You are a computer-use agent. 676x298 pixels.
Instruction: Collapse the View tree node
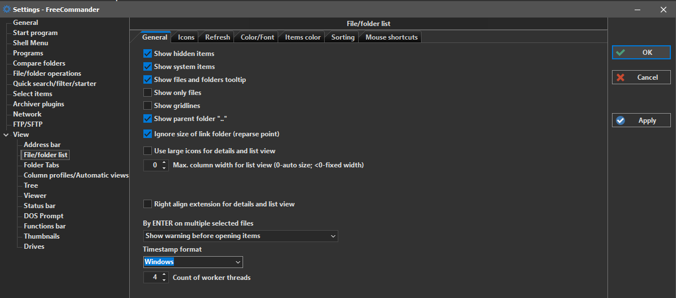tap(6, 135)
